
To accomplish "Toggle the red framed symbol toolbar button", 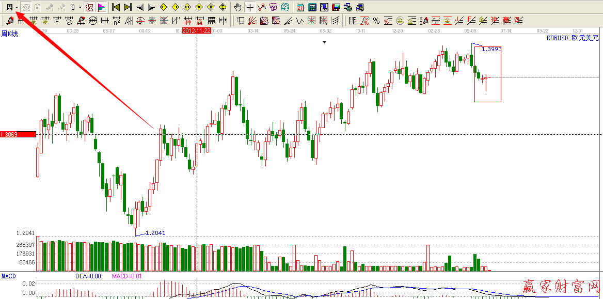I will coord(89,7).
